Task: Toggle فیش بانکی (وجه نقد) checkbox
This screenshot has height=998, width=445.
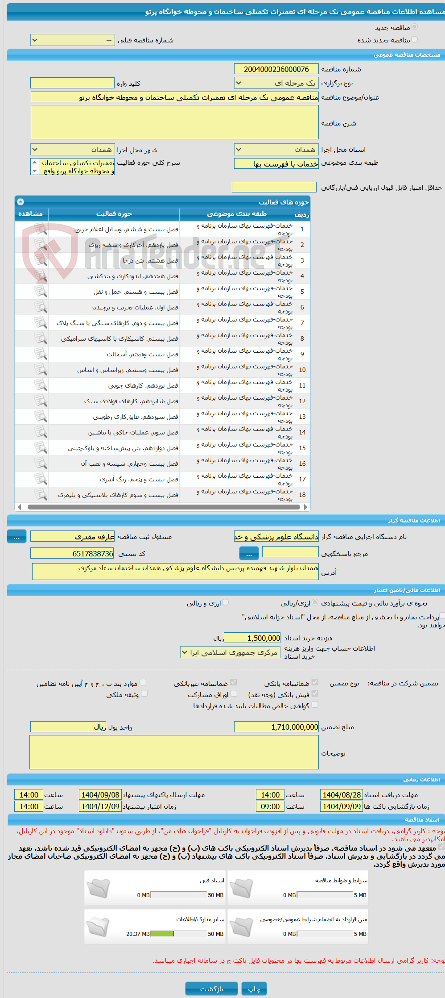Action: (315, 693)
